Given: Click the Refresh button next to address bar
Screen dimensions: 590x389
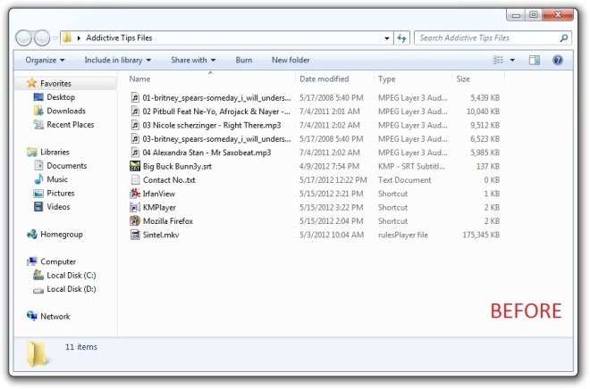Looking at the screenshot, I should click(x=401, y=38).
